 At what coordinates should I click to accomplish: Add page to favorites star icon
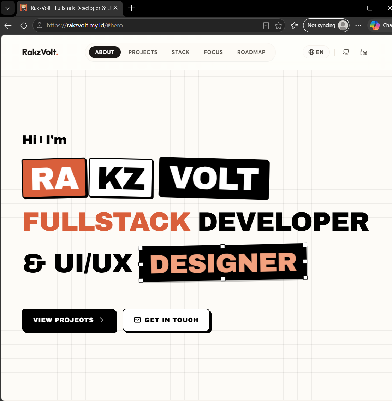[278, 25]
